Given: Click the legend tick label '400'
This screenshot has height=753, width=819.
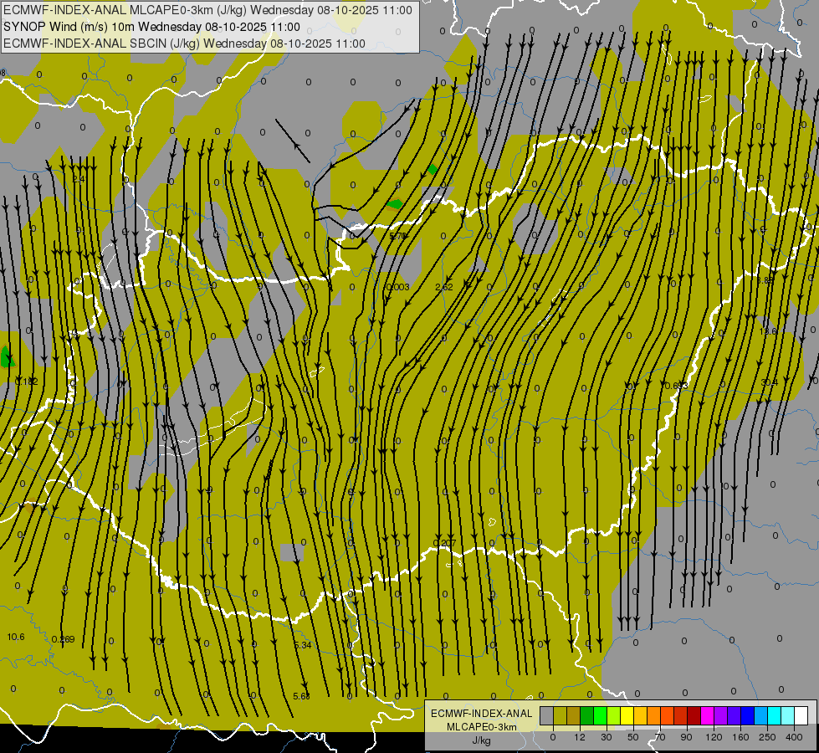Looking at the screenshot, I should coord(794,737).
